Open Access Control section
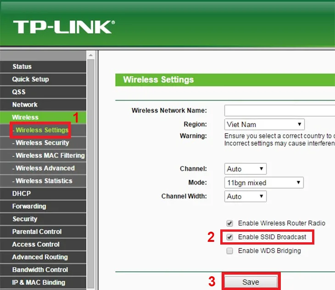This screenshot has width=335, height=290. [43, 244]
